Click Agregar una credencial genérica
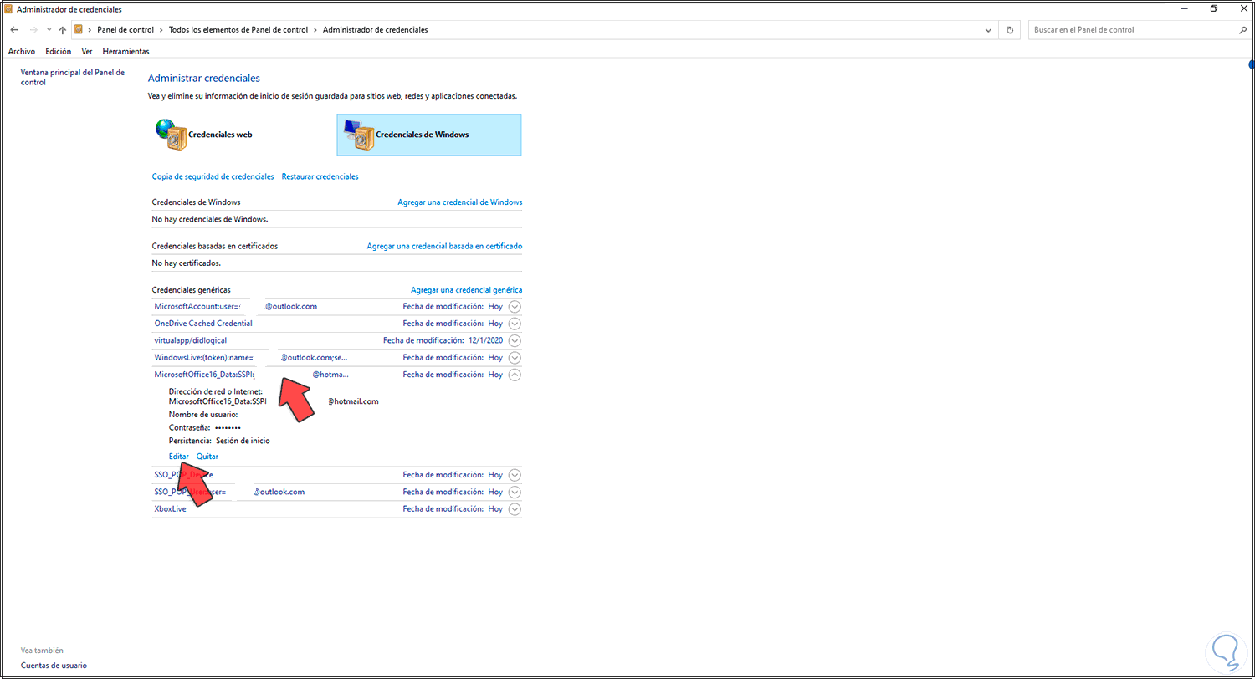The width and height of the screenshot is (1255, 679). [466, 289]
